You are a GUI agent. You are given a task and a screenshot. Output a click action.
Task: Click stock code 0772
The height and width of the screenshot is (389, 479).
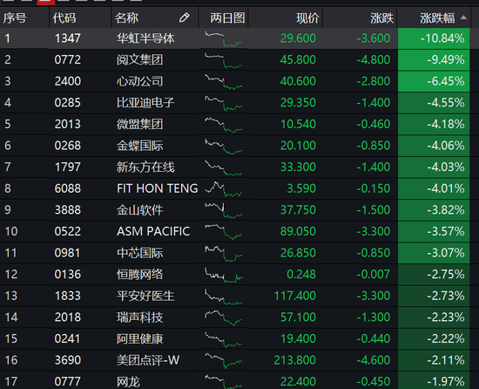(68, 60)
